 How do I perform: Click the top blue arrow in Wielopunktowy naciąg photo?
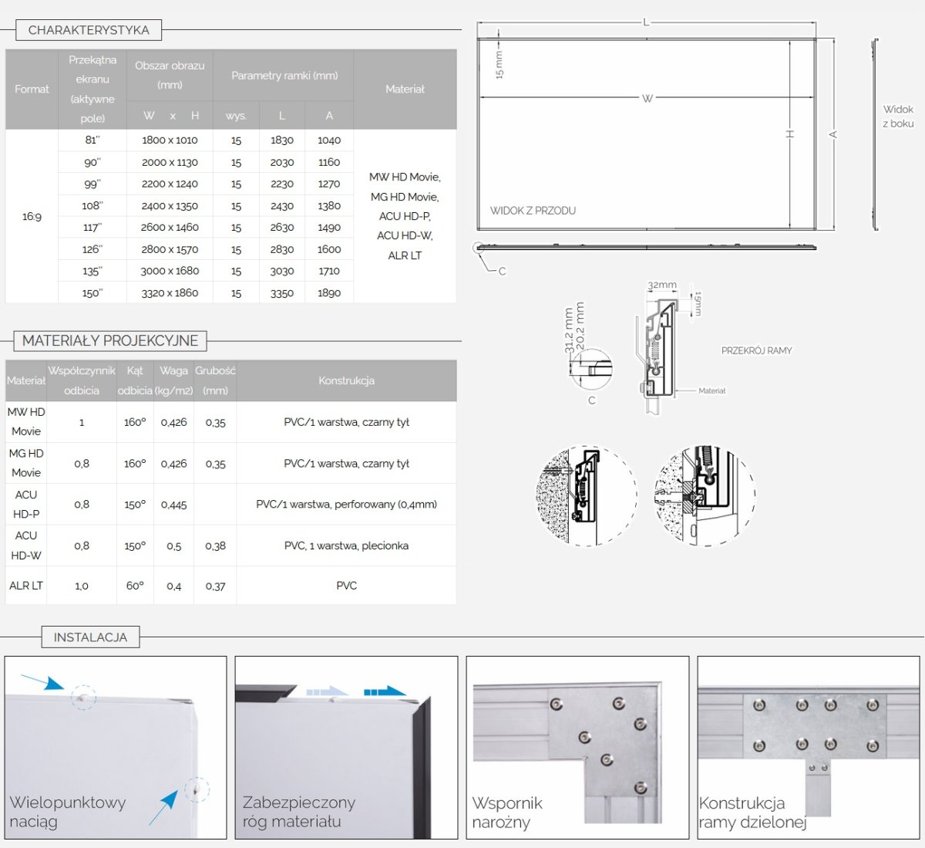pos(43,681)
